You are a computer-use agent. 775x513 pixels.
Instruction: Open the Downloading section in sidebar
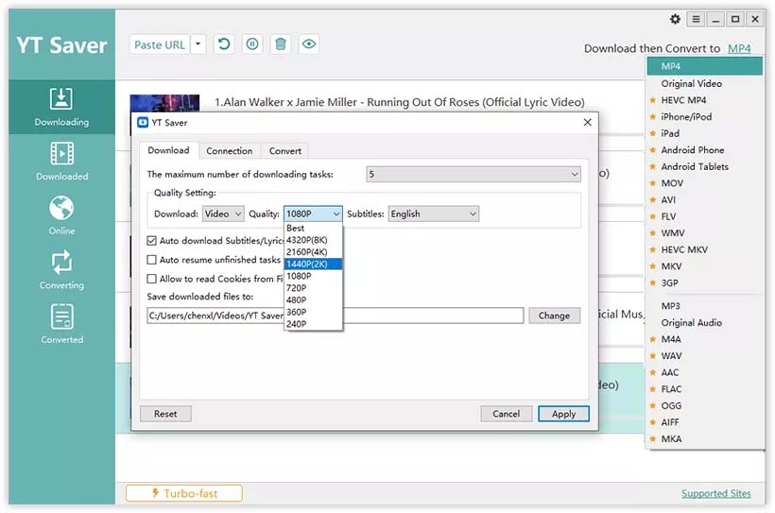tap(61, 108)
